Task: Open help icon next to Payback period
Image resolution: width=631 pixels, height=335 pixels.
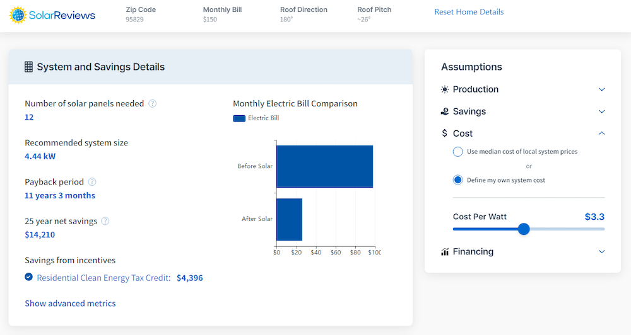Action: tap(92, 182)
